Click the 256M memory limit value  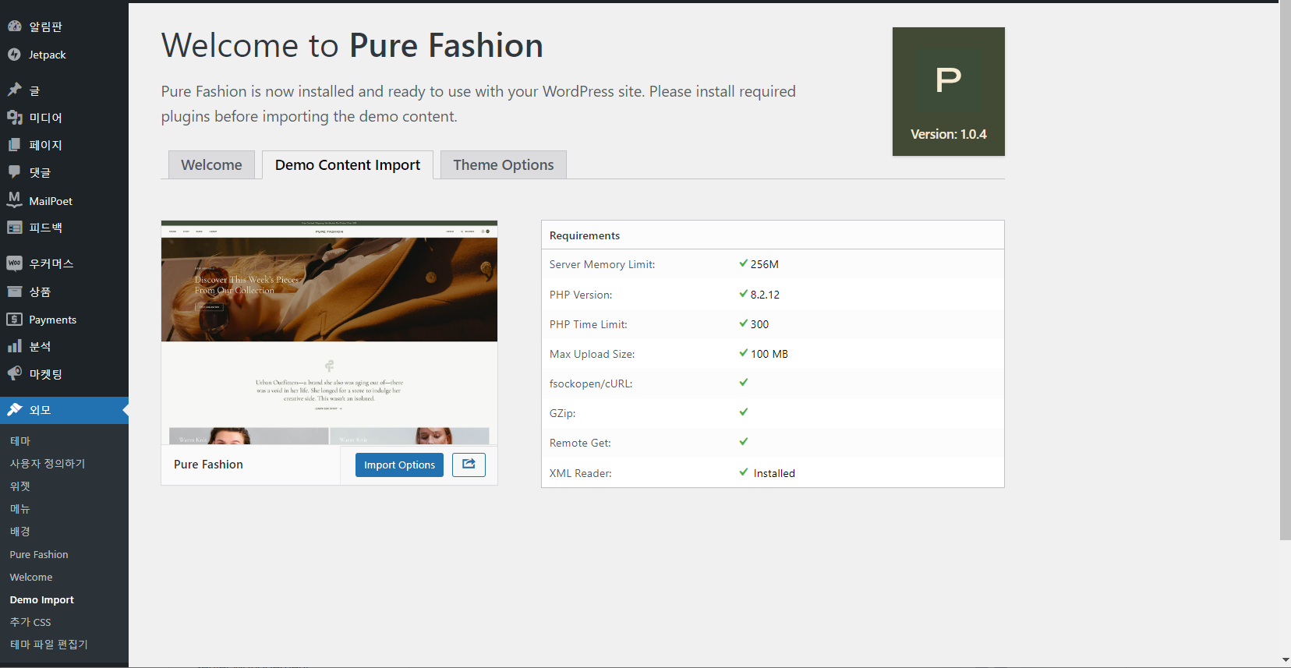click(765, 264)
